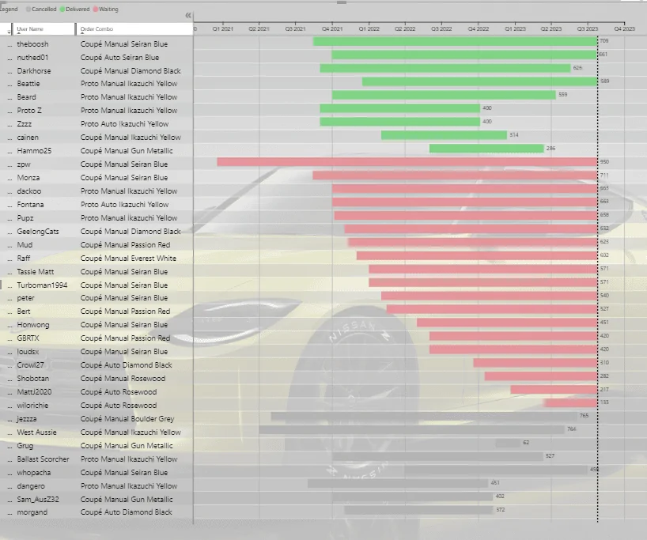Select user Tassie Matt
647x540 pixels.
36,272
